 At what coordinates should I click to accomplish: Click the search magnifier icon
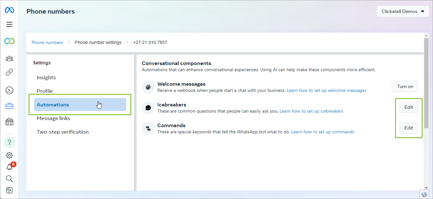click(x=9, y=179)
